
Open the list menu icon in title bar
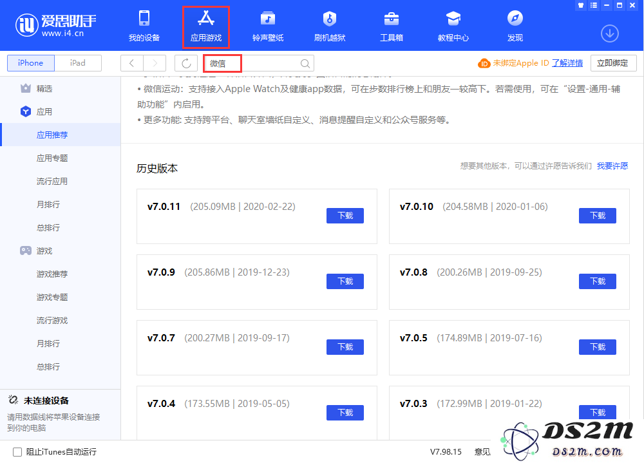click(x=594, y=5)
